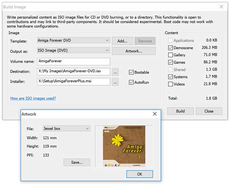Uncheck the Games content checkbox
Image resolution: width=230 pixels, height=185 pixels.
pyautogui.click(x=170, y=62)
